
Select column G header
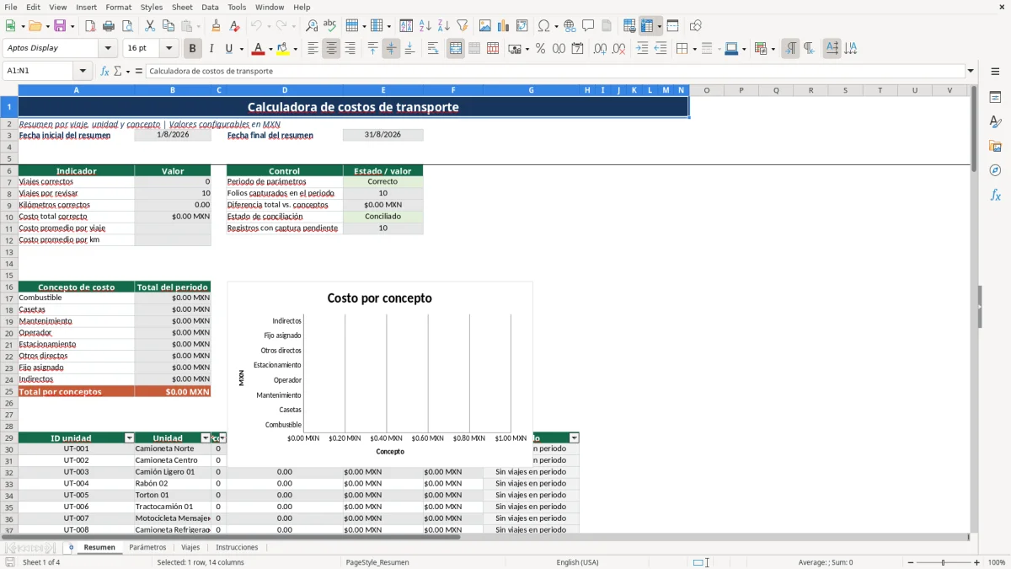point(532,90)
